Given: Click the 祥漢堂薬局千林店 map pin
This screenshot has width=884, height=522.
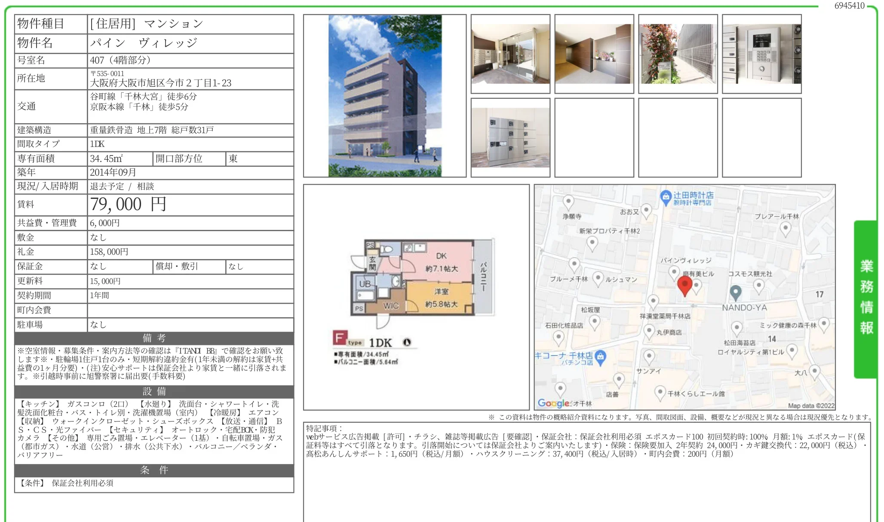Looking at the screenshot, I should pyautogui.click(x=653, y=301).
